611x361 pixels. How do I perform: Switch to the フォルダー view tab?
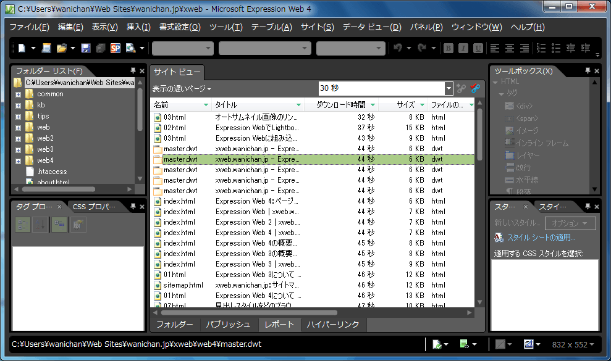point(175,325)
